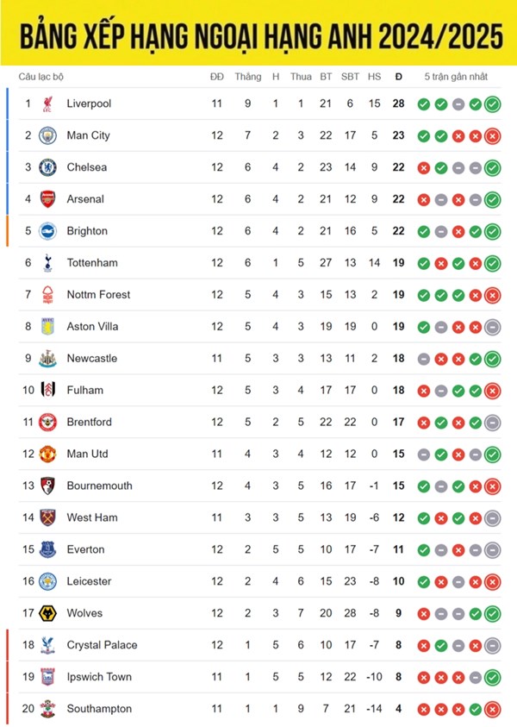
Task: Sort by the SBT column header
Action: pos(350,77)
